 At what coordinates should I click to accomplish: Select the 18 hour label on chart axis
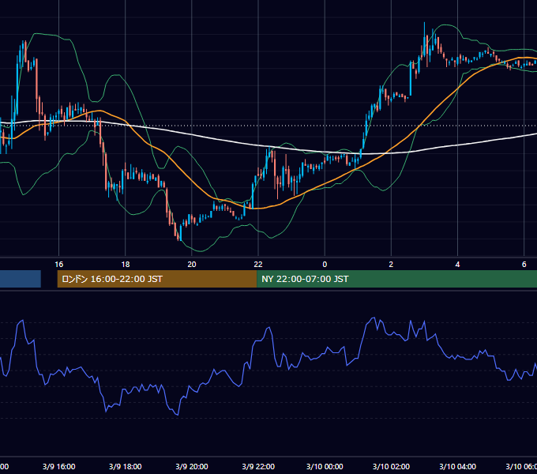126,264
